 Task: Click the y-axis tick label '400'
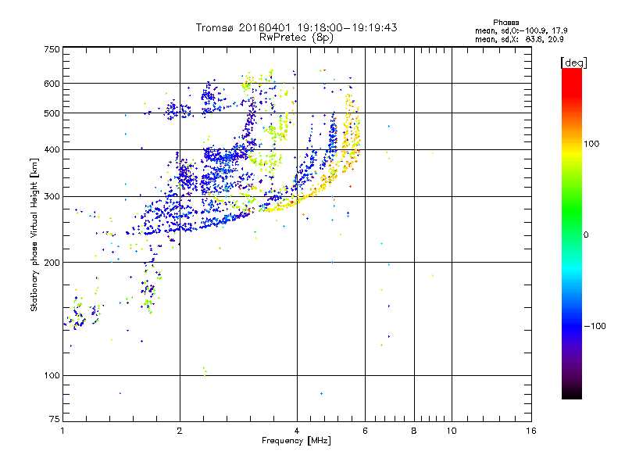tap(52, 150)
